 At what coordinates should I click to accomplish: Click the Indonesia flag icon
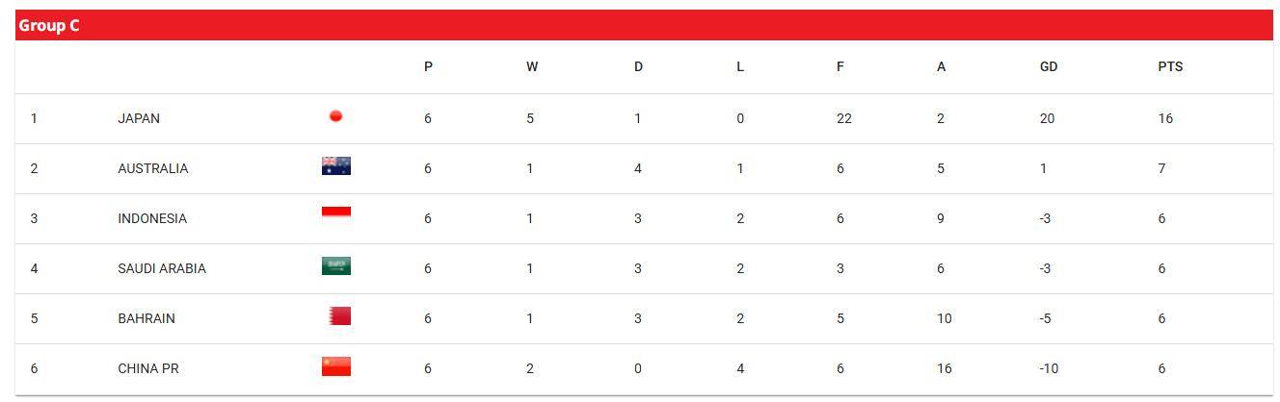tap(336, 216)
